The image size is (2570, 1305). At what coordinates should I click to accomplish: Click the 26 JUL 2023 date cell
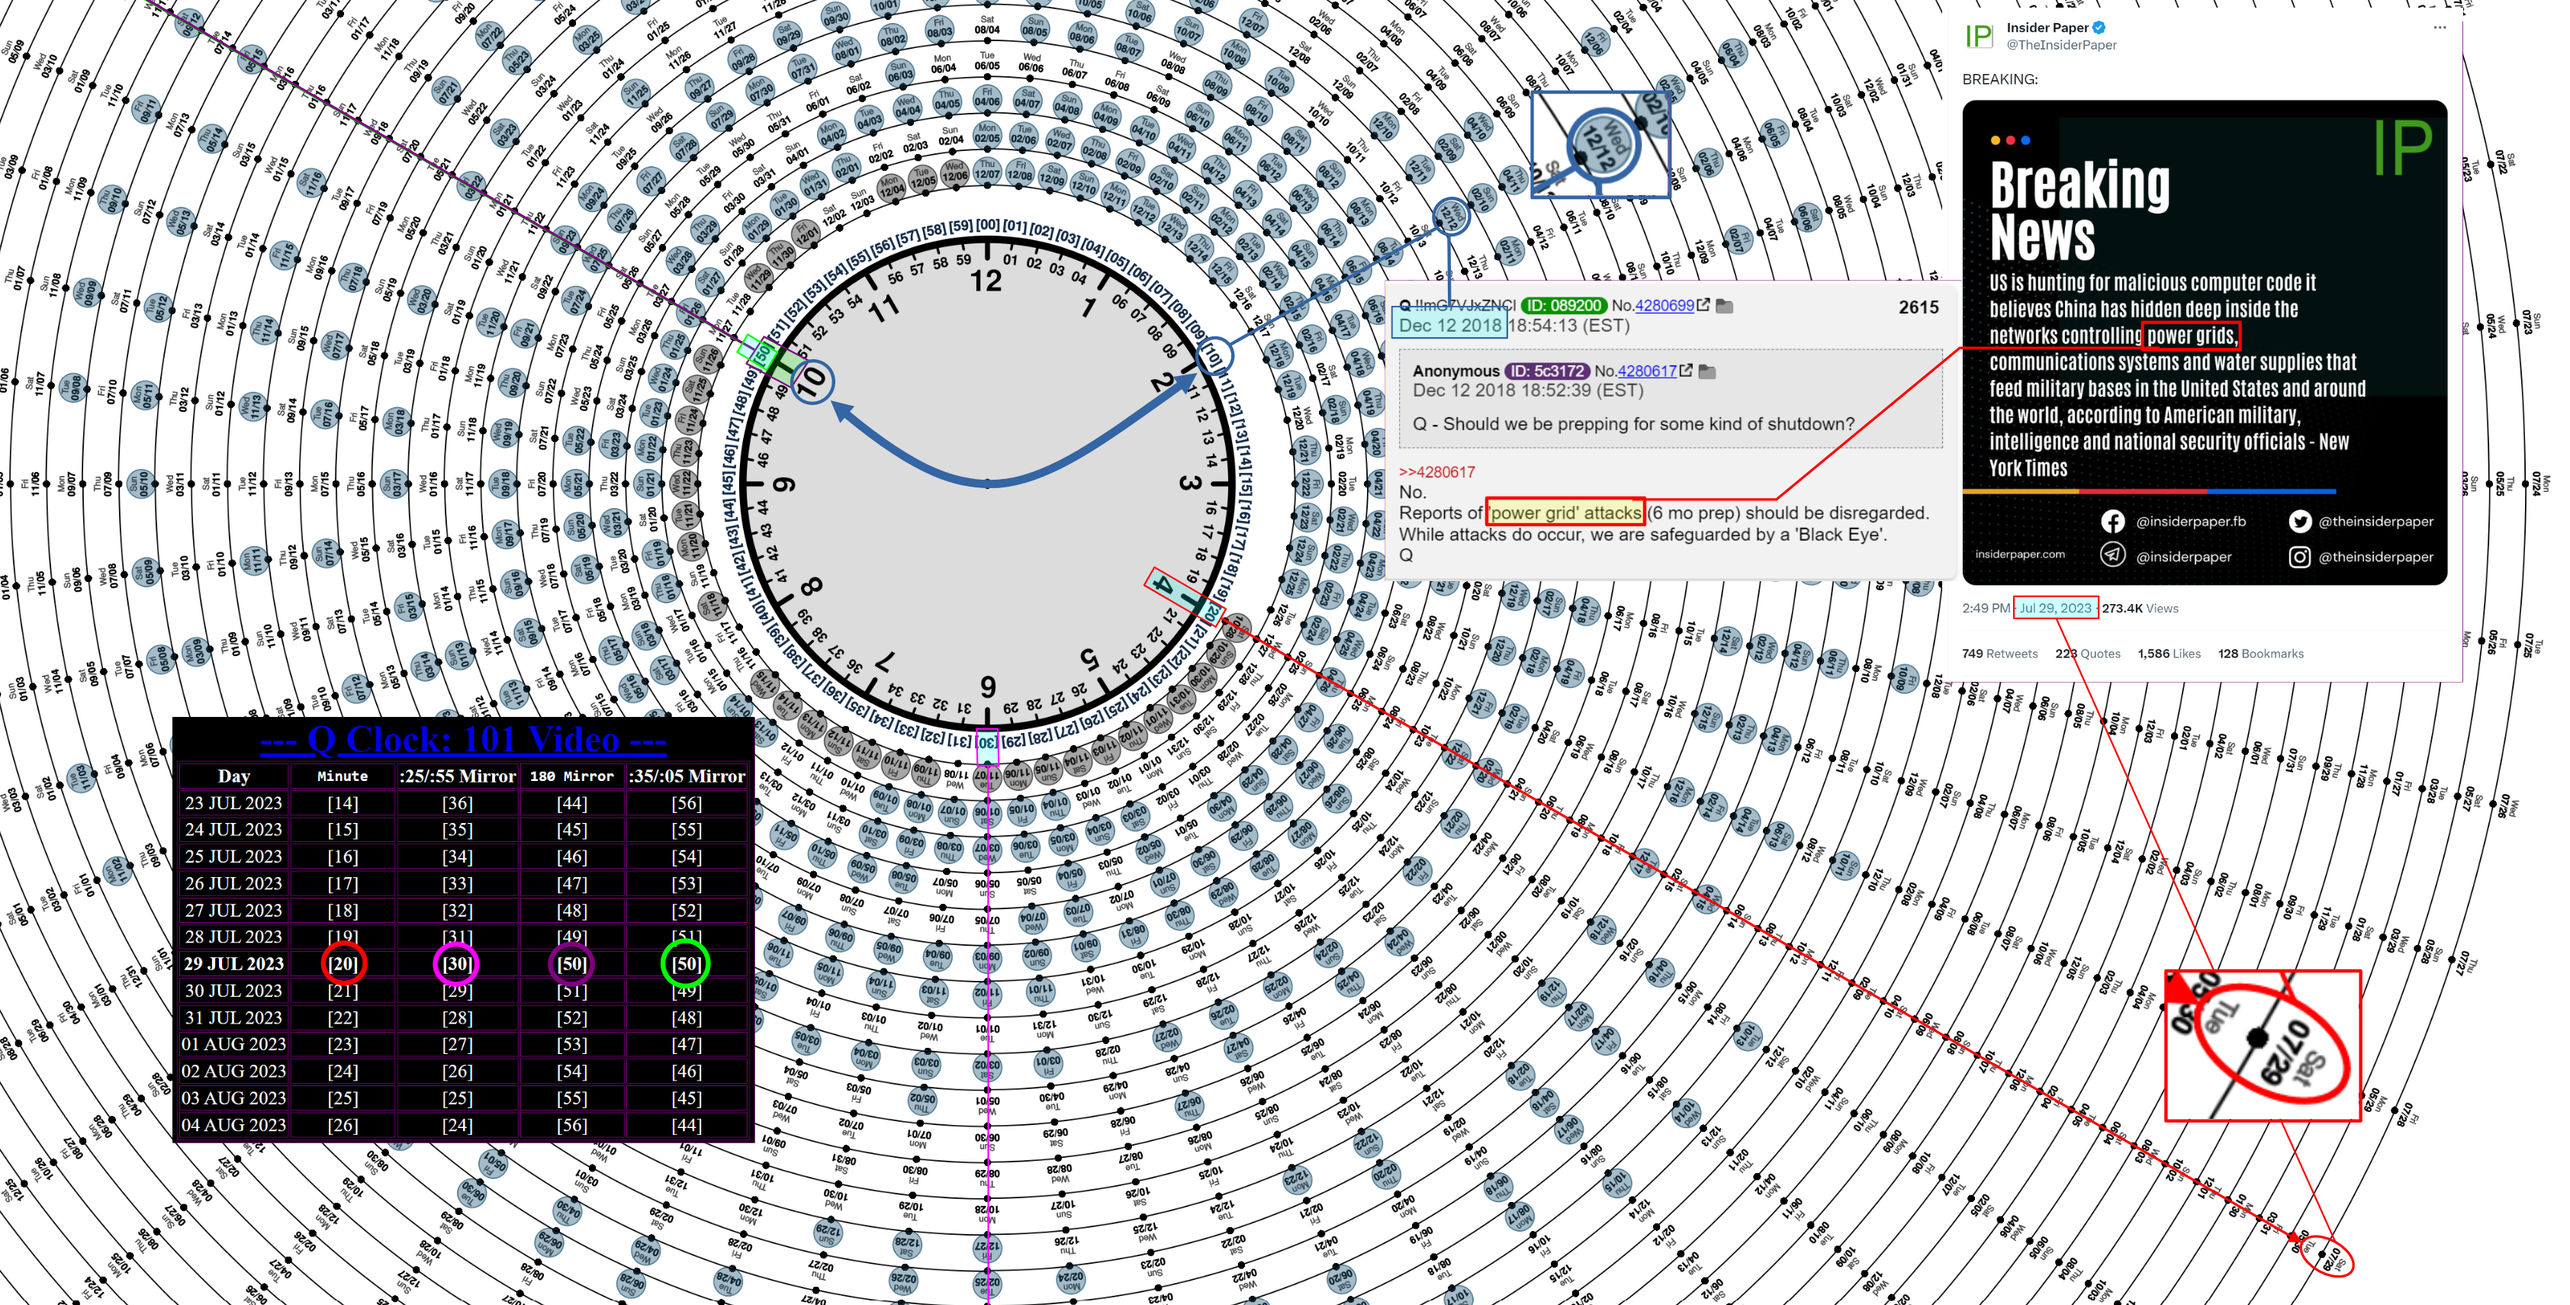click(x=233, y=883)
